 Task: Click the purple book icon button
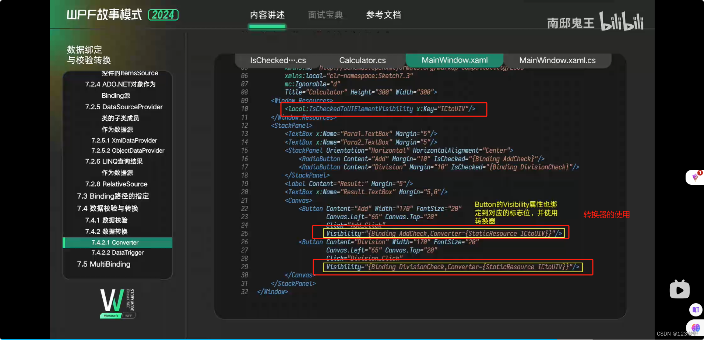click(x=696, y=310)
